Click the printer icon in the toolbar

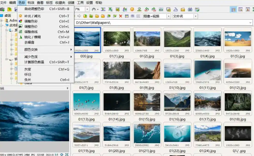click(x=190, y=9)
